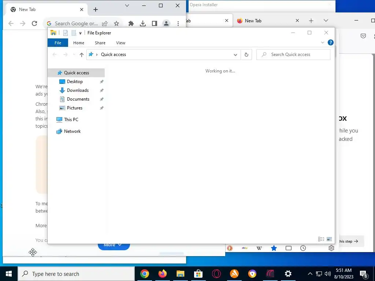The height and width of the screenshot is (281, 375).
Task: Click the eBay search engine icon
Action: tap(245, 248)
